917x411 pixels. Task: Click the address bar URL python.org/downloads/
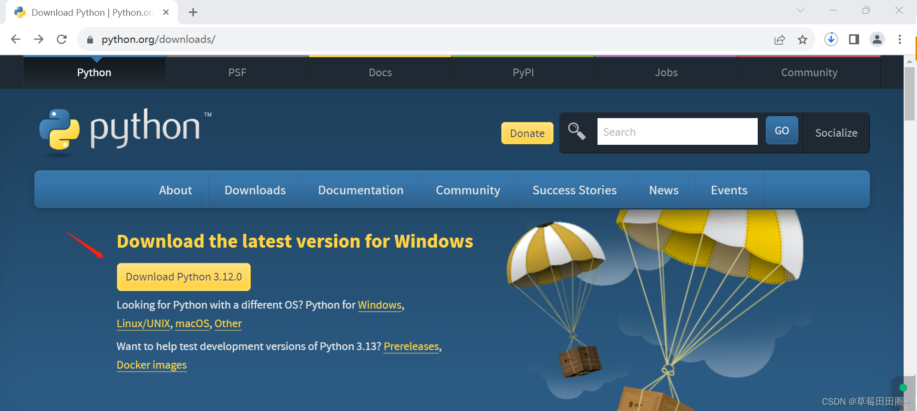[158, 39]
